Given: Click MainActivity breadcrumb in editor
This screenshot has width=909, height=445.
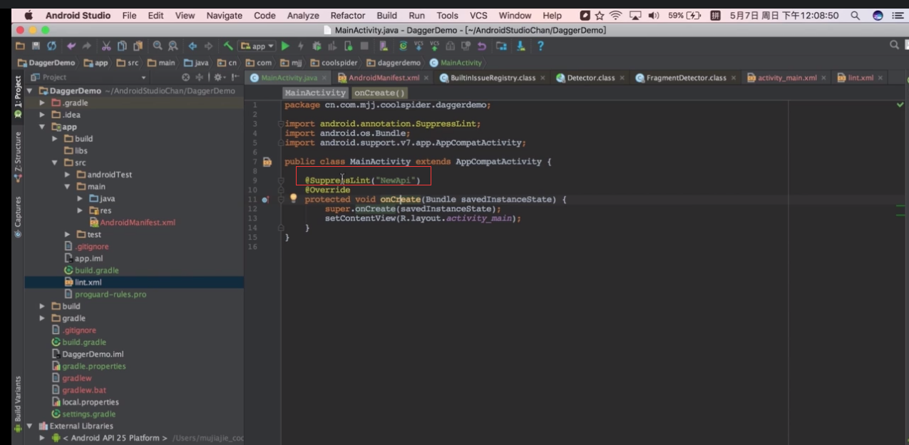Looking at the screenshot, I should (x=315, y=93).
